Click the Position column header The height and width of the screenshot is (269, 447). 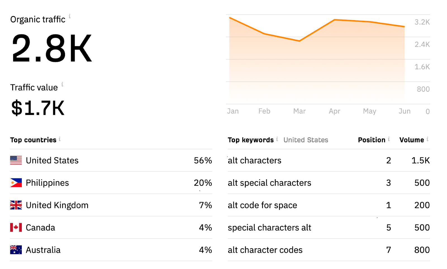click(x=372, y=140)
